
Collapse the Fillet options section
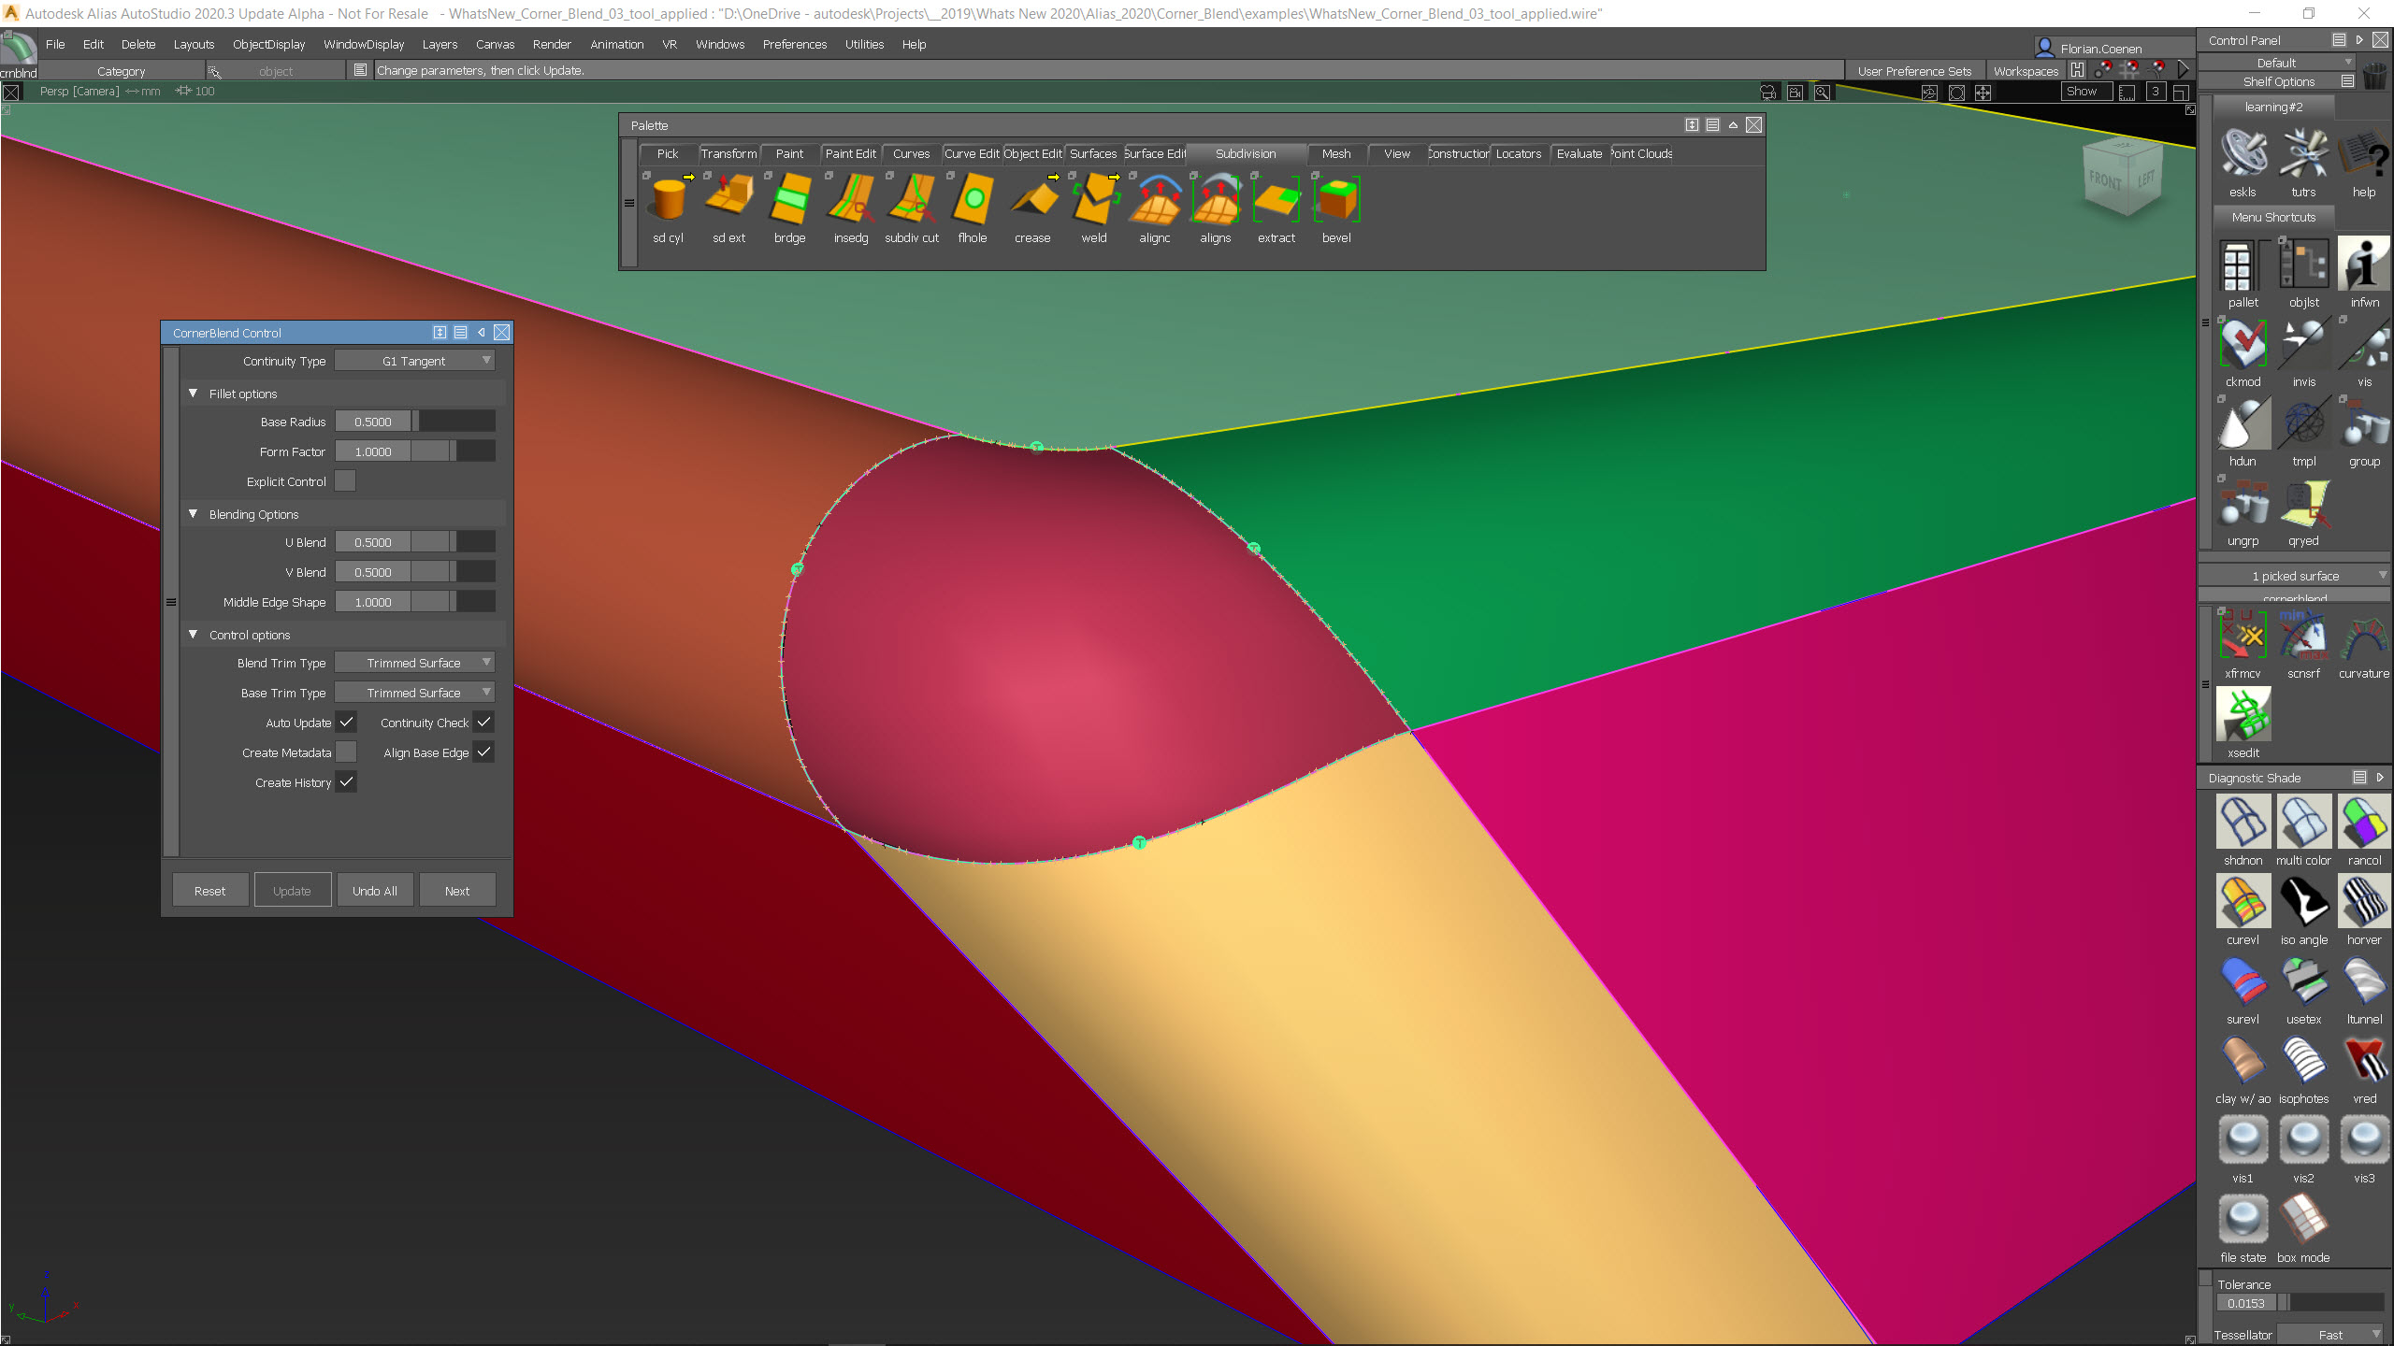tap(194, 394)
